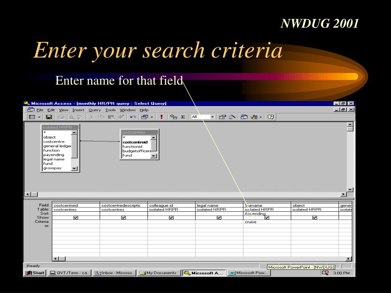Image resolution: width=391 pixels, height=293 pixels.
Task: Click the Sort cell showing Ascending
Action: [x=267, y=214]
